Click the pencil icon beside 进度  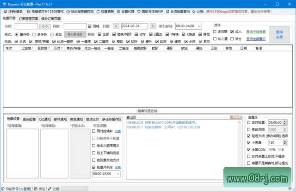(x=49, y=189)
